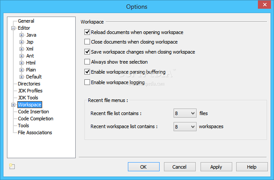274x180 pixels.
Task: Select Editor in the options tree
Action: click(24, 28)
